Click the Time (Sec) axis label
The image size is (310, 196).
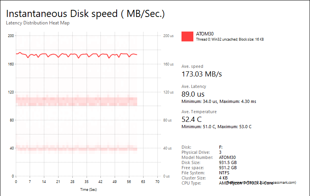tap(89, 189)
